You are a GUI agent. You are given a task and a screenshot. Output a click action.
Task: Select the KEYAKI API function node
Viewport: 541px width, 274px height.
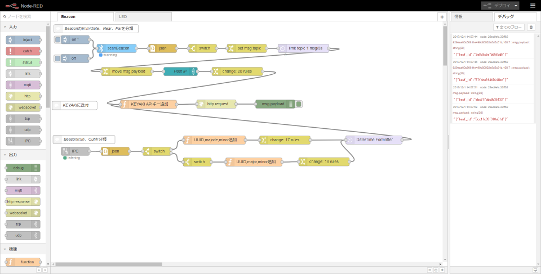149,104
